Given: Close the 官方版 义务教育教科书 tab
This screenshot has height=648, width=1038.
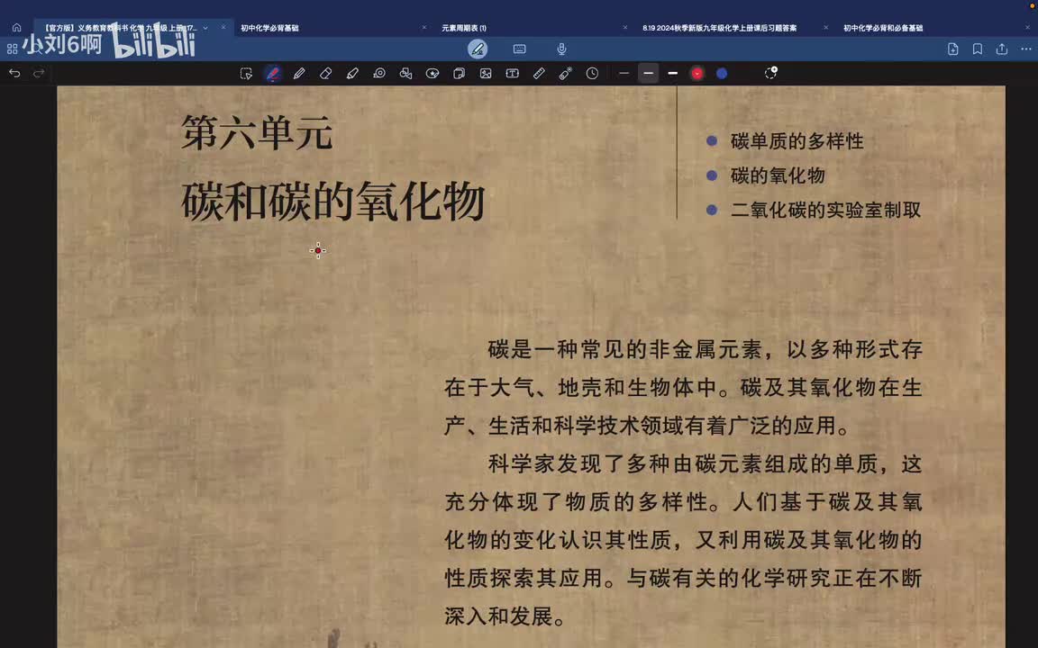Looking at the screenshot, I should [223, 28].
